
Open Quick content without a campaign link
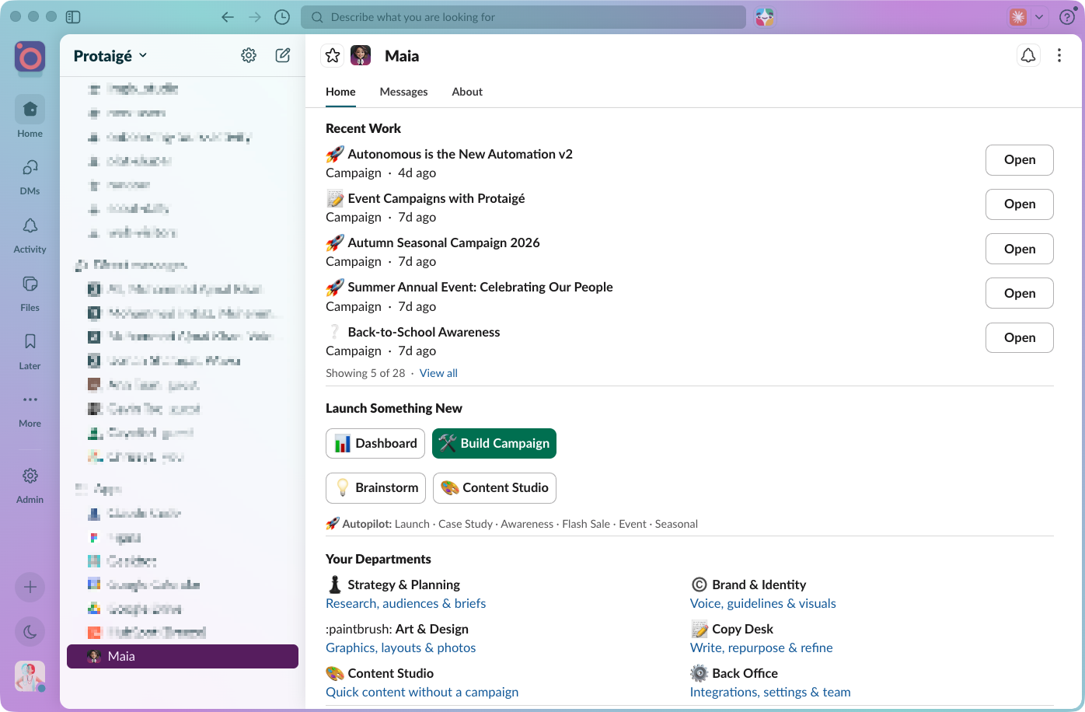[x=422, y=692]
